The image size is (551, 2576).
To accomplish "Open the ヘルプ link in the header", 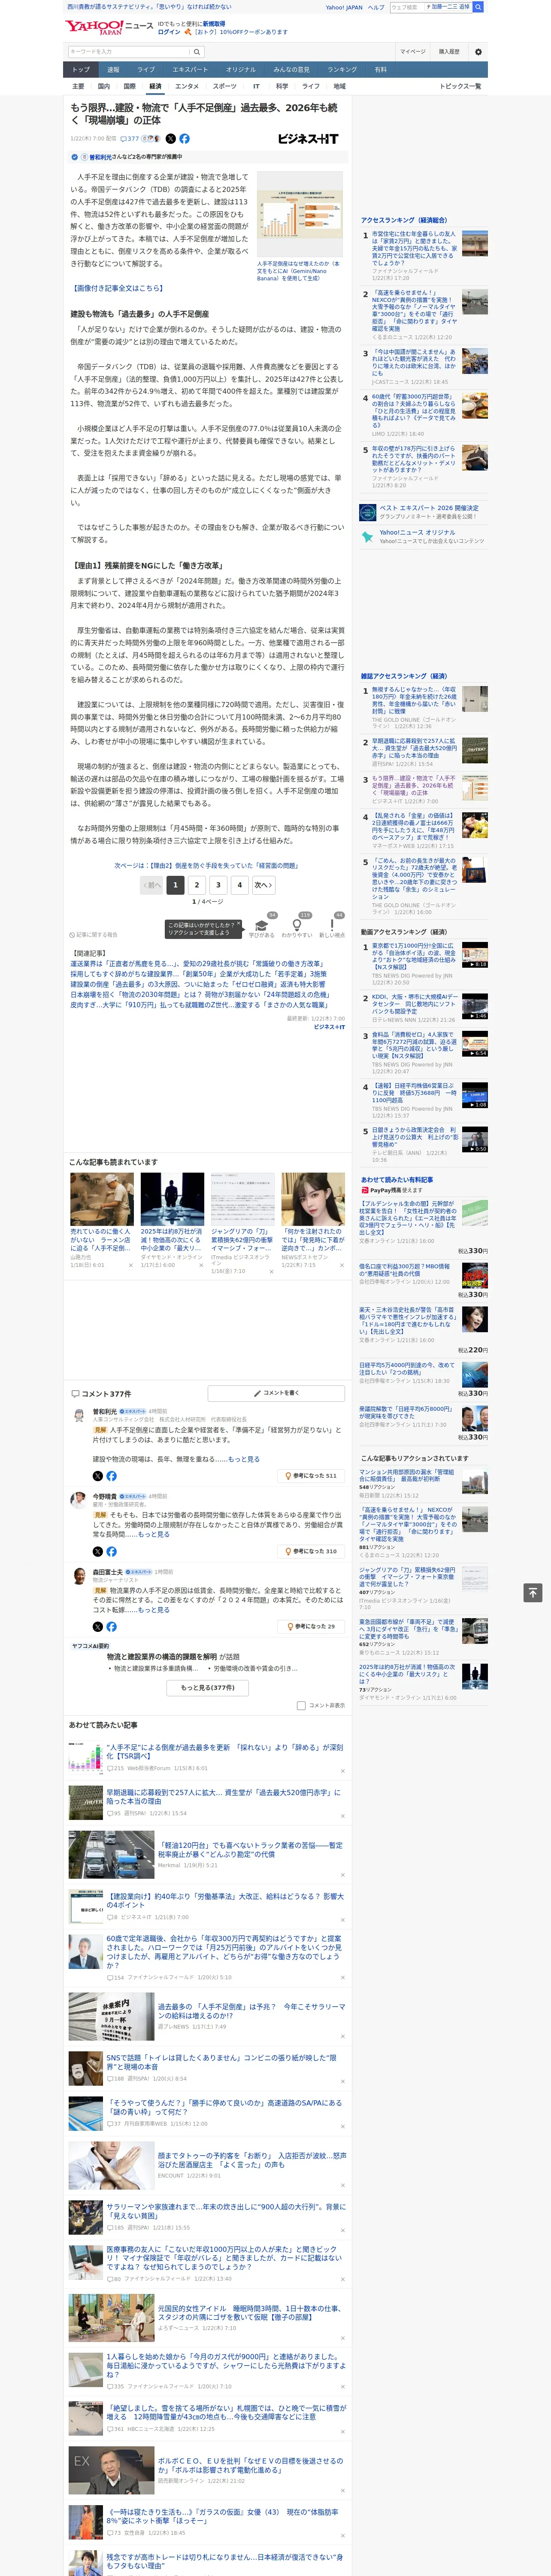I will pos(376,7).
